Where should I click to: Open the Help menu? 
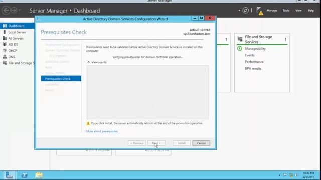[311, 11]
